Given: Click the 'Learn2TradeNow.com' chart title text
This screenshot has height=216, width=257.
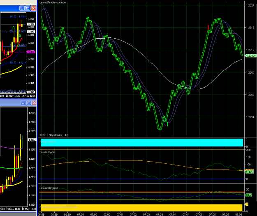Looking at the screenshot, I should pyautogui.click(x=53, y=2).
